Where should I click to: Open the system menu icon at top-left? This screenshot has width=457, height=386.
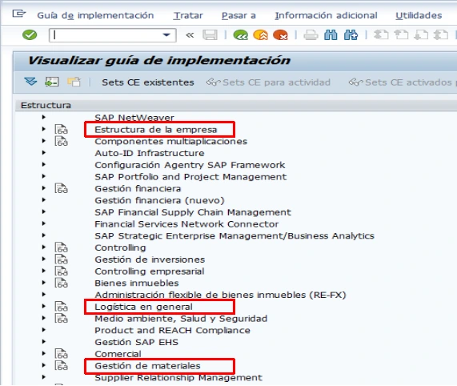click(19, 14)
